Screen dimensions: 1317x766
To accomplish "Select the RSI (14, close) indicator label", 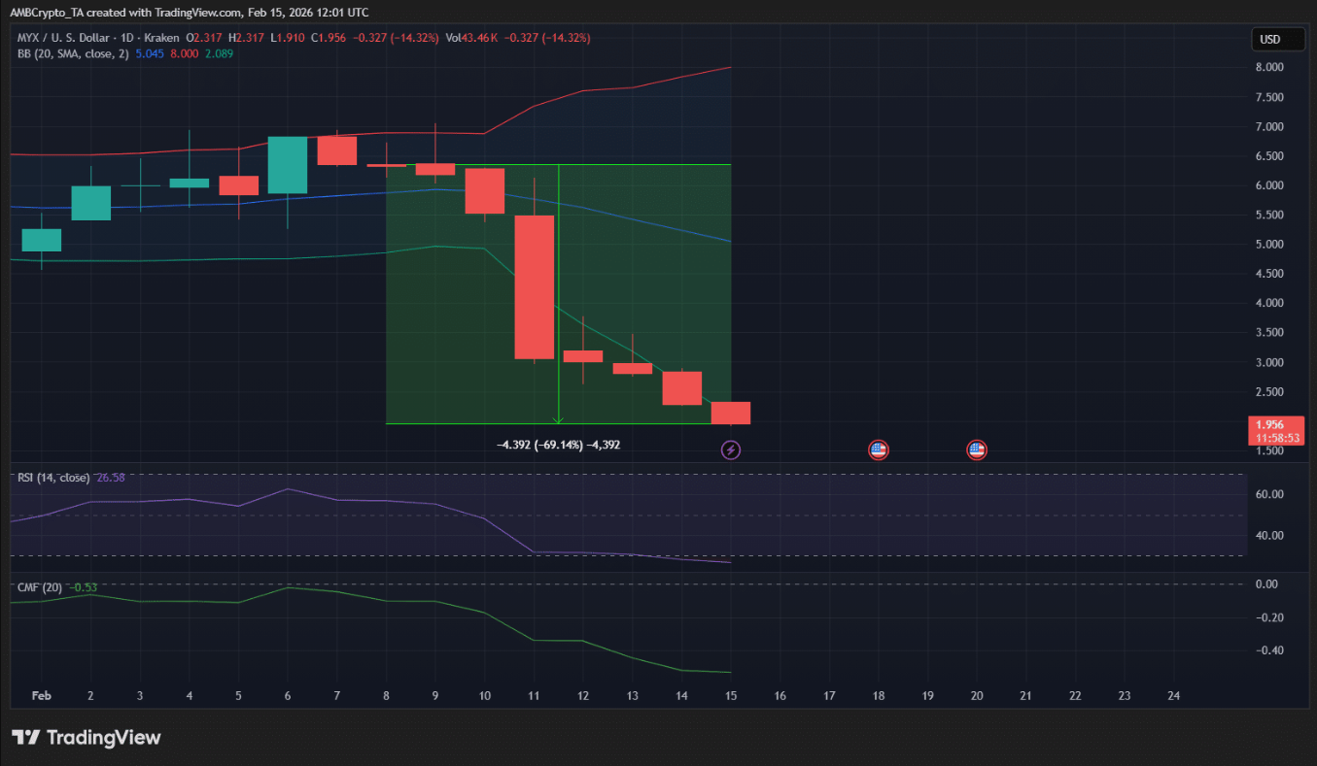I will tap(53, 478).
